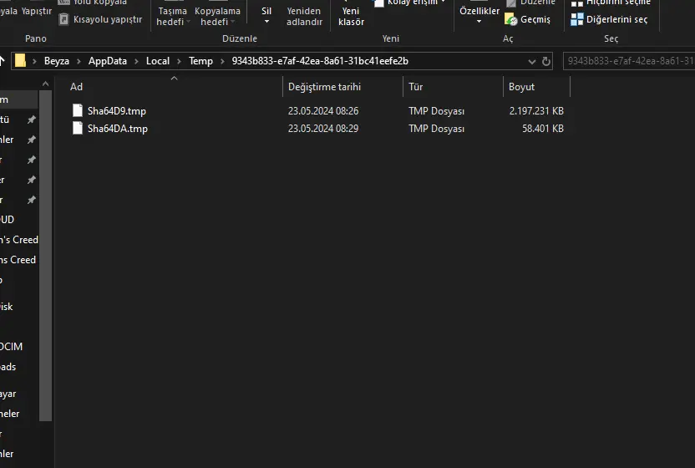
Task: Sort by the Ad name column header
Action: [76, 87]
